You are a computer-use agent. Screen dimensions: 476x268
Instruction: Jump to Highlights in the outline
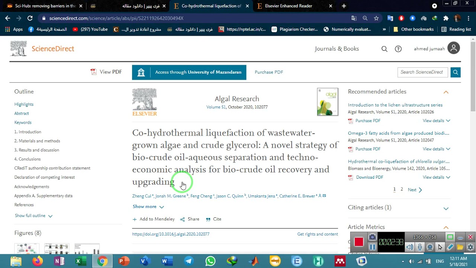coord(24,104)
